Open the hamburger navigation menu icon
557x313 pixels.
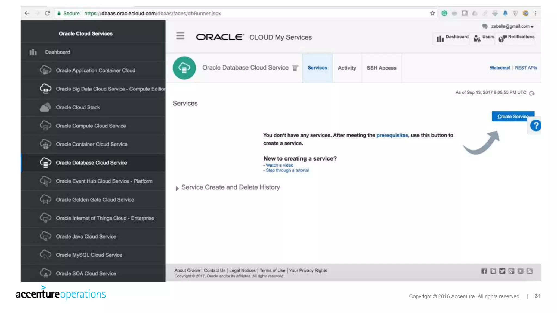click(x=180, y=36)
